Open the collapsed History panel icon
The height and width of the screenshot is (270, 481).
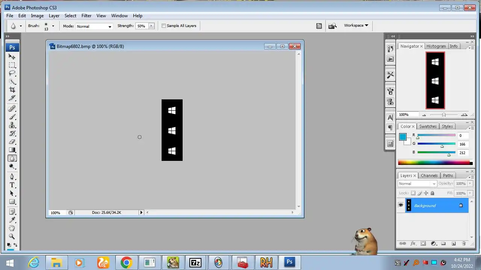(x=390, y=49)
